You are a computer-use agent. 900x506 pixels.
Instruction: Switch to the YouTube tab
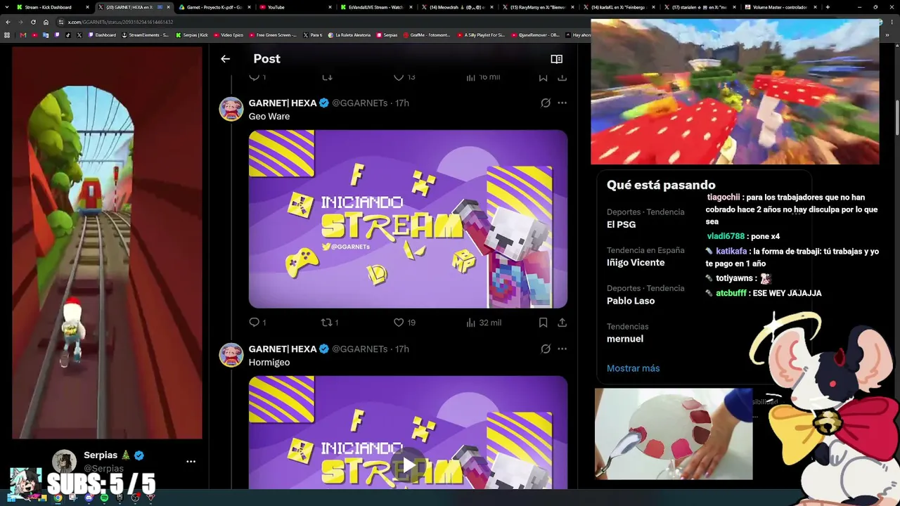[295, 7]
